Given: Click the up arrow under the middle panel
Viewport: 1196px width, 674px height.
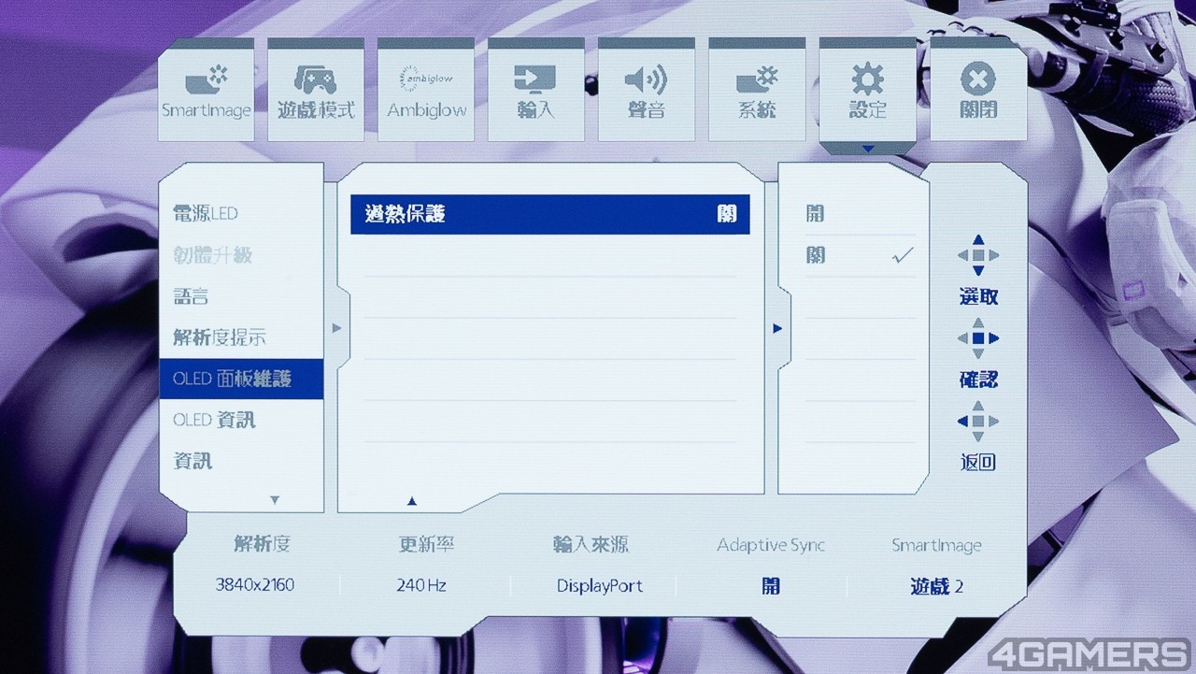Looking at the screenshot, I should [x=411, y=501].
